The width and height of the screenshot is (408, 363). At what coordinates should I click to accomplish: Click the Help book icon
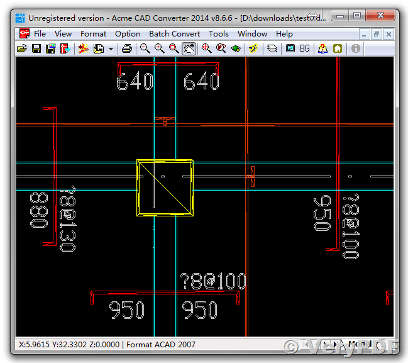click(323, 48)
